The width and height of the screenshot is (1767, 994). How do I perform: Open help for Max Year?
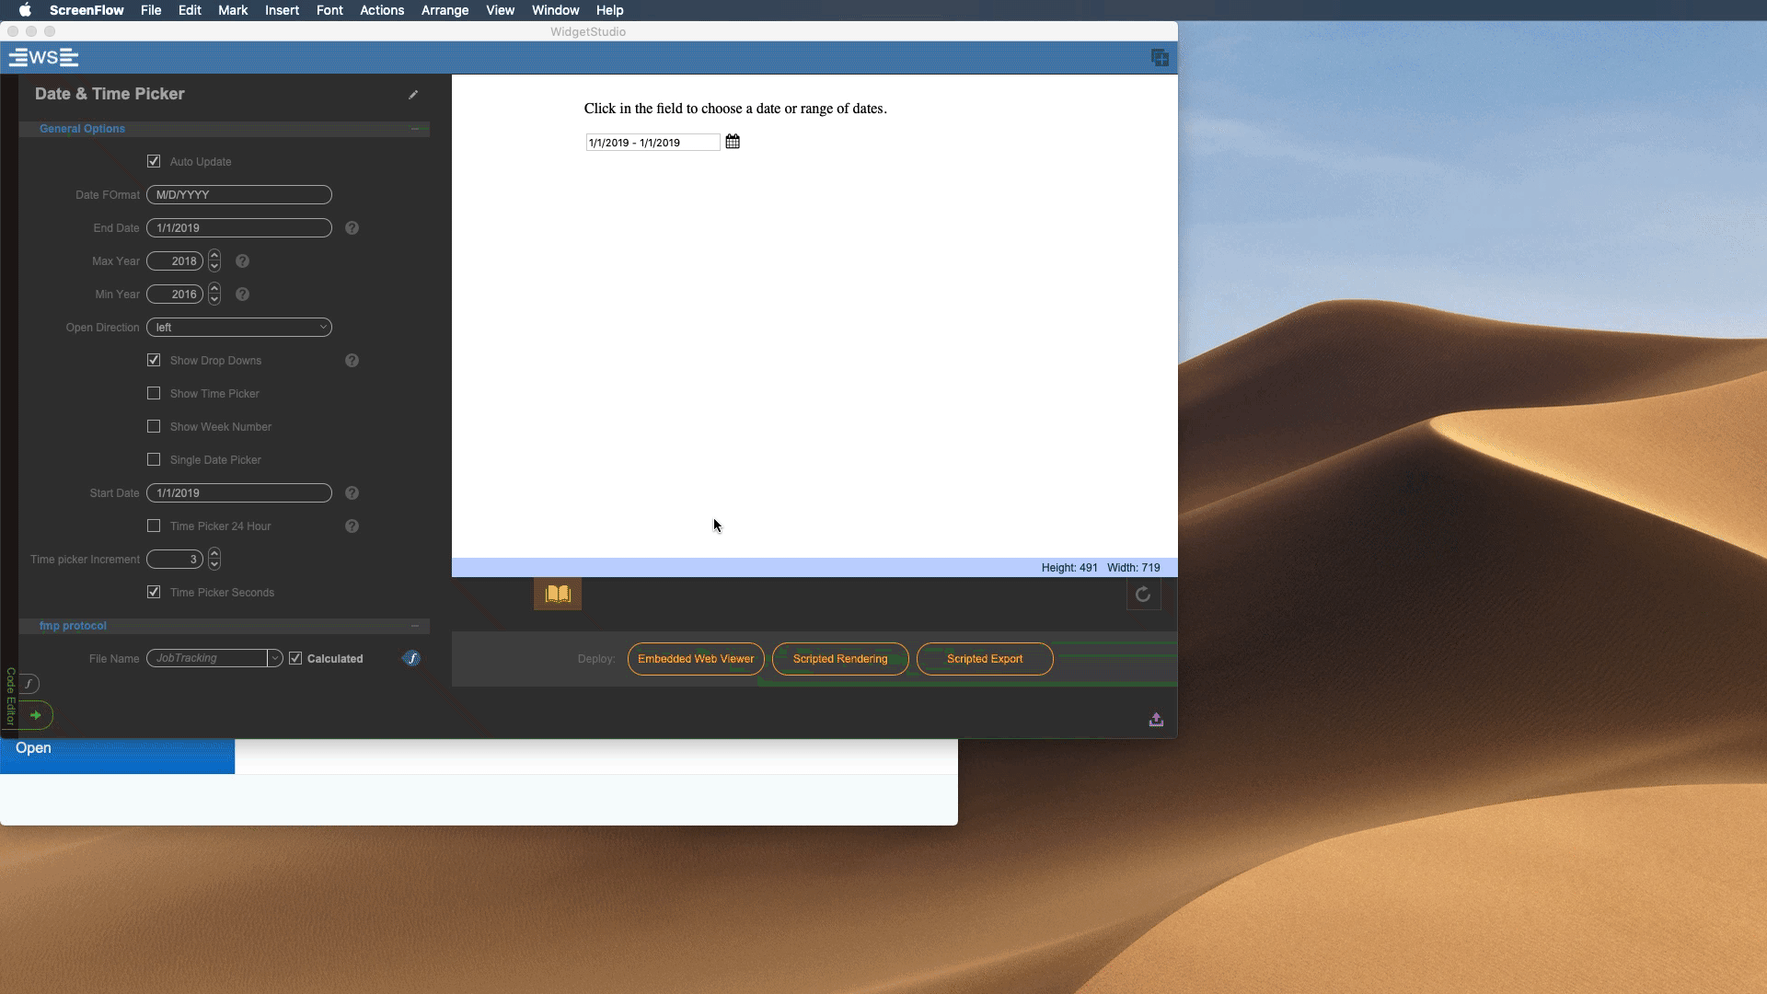tap(242, 261)
